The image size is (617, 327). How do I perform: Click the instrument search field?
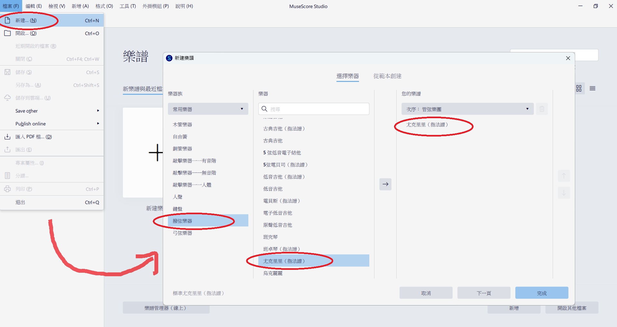point(318,109)
